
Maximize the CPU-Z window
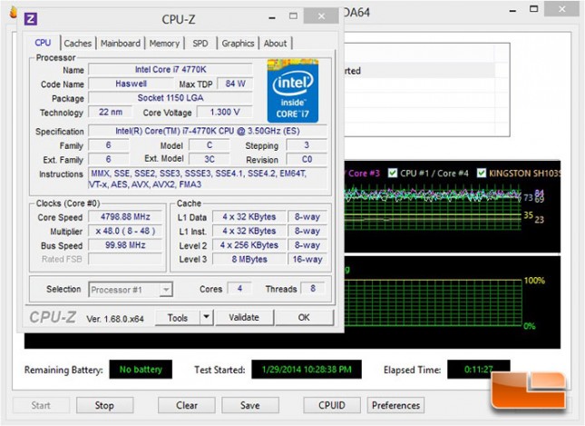pyautogui.click(x=294, y=16)
